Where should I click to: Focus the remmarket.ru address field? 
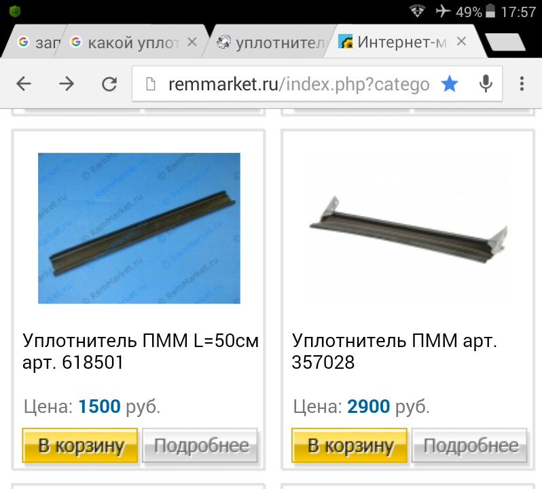[298, 84]
